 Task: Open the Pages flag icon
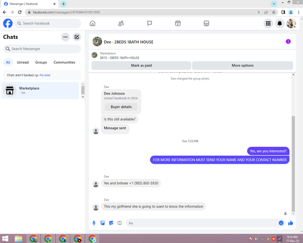pos(150,24)
